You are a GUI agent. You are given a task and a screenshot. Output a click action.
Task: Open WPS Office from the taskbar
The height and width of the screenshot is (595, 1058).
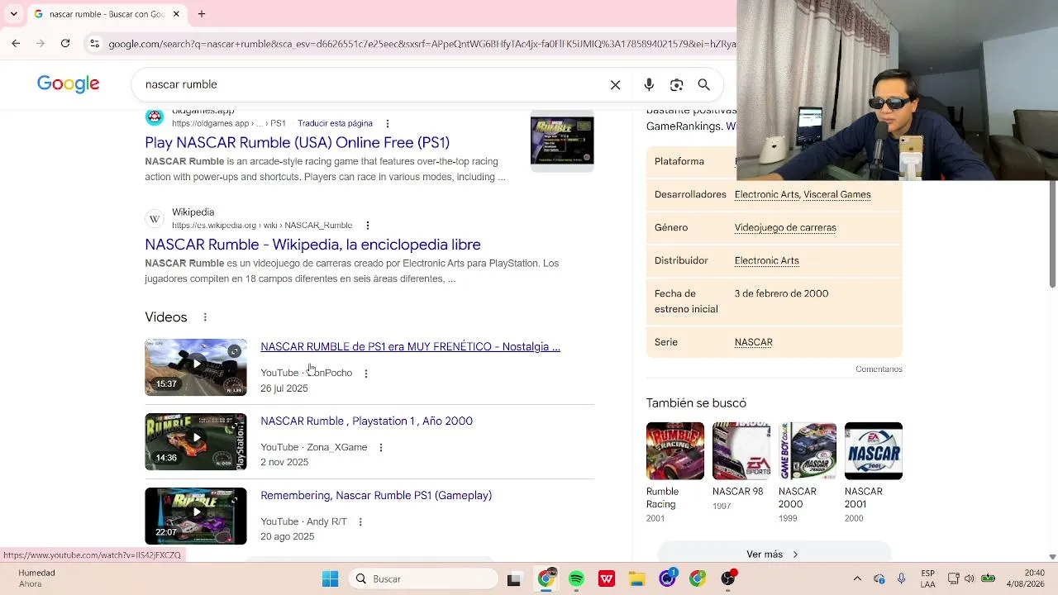(x=607, y=578)
